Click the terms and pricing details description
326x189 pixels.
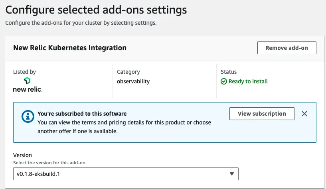124,127
